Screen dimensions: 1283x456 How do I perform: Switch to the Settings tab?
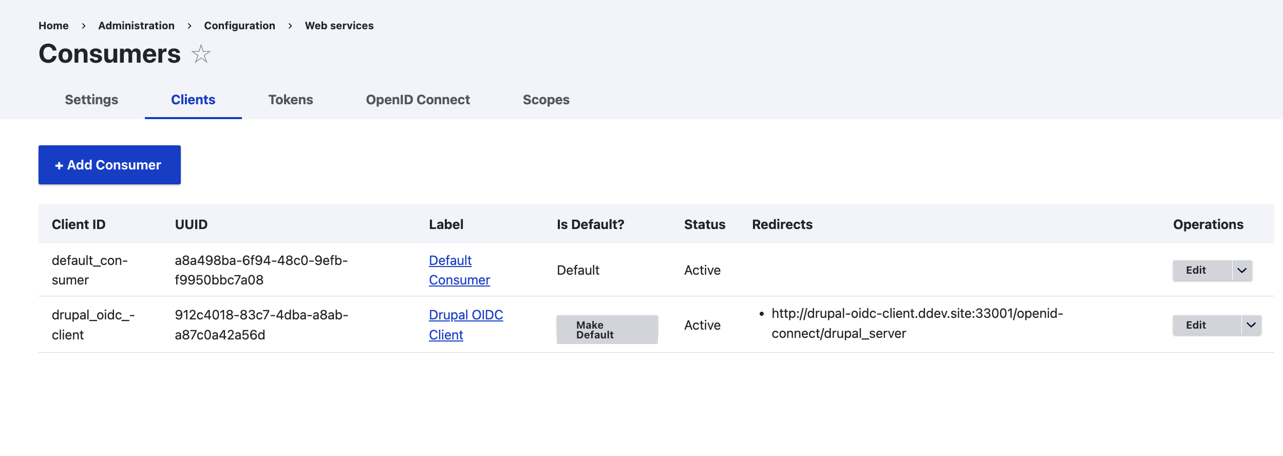(x=91, y=100)
